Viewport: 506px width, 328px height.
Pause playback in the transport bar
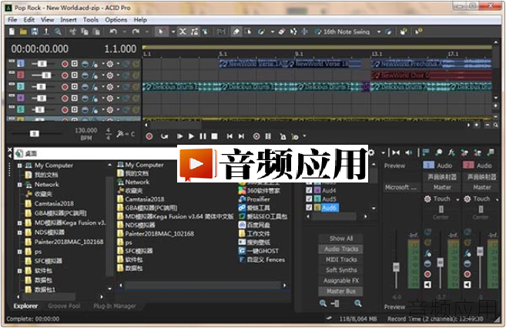point(203,136)
